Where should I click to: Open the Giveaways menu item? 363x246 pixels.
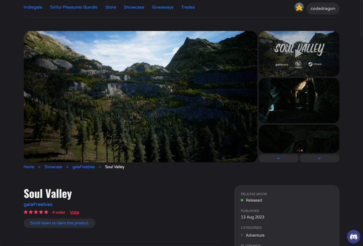163,7
